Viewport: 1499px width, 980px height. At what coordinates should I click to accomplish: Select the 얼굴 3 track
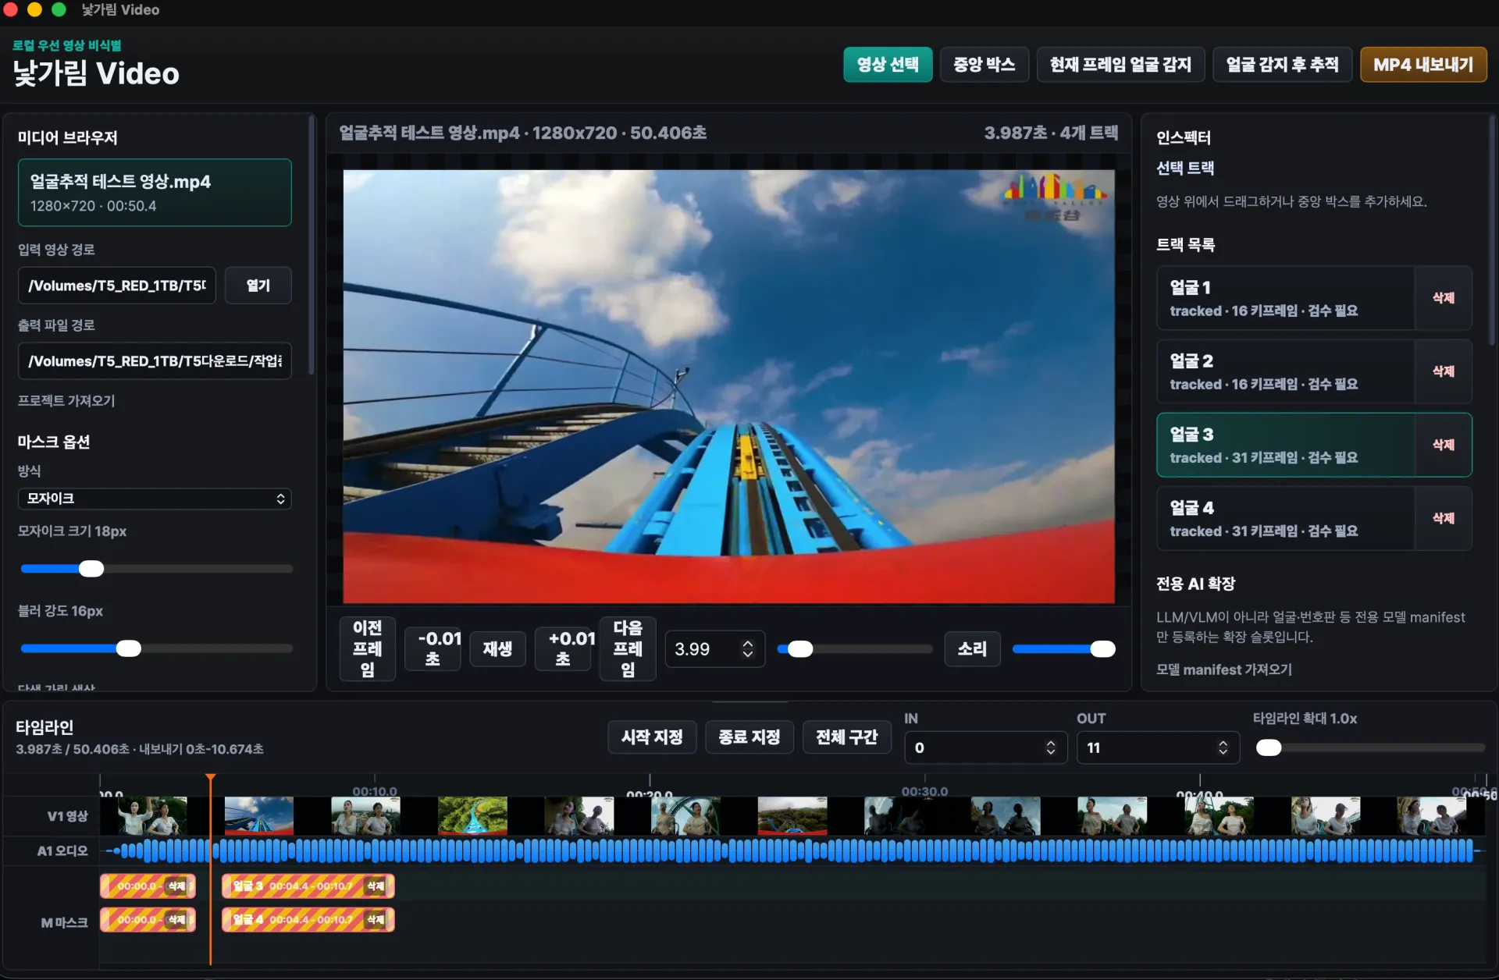click(1285, 445)
